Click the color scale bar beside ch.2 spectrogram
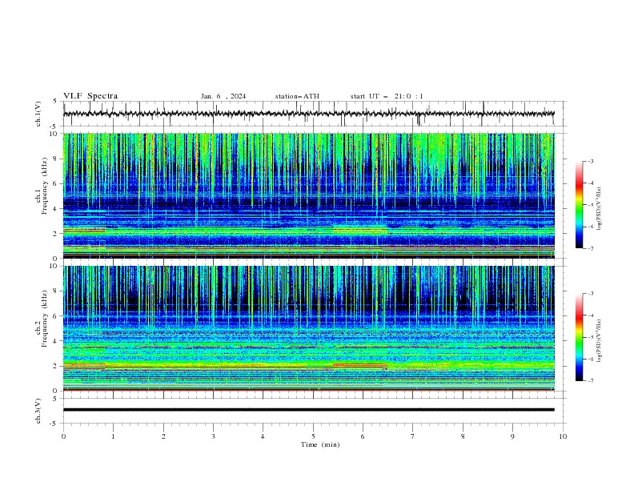The width and height of the screenshot is (634, 490). click(x=579, y=337)
